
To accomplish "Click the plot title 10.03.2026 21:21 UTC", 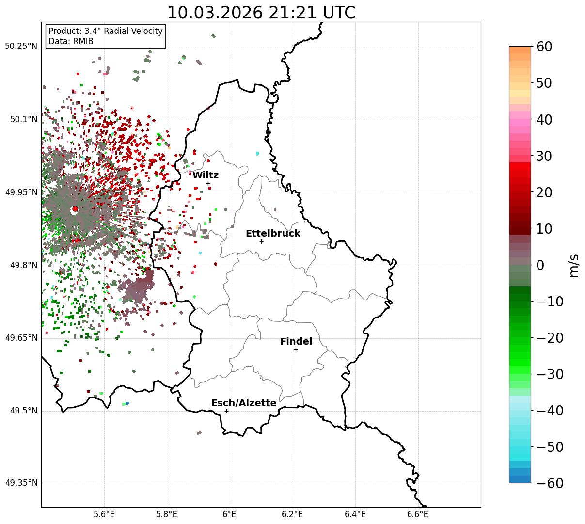I will click(x=261, y=13).
